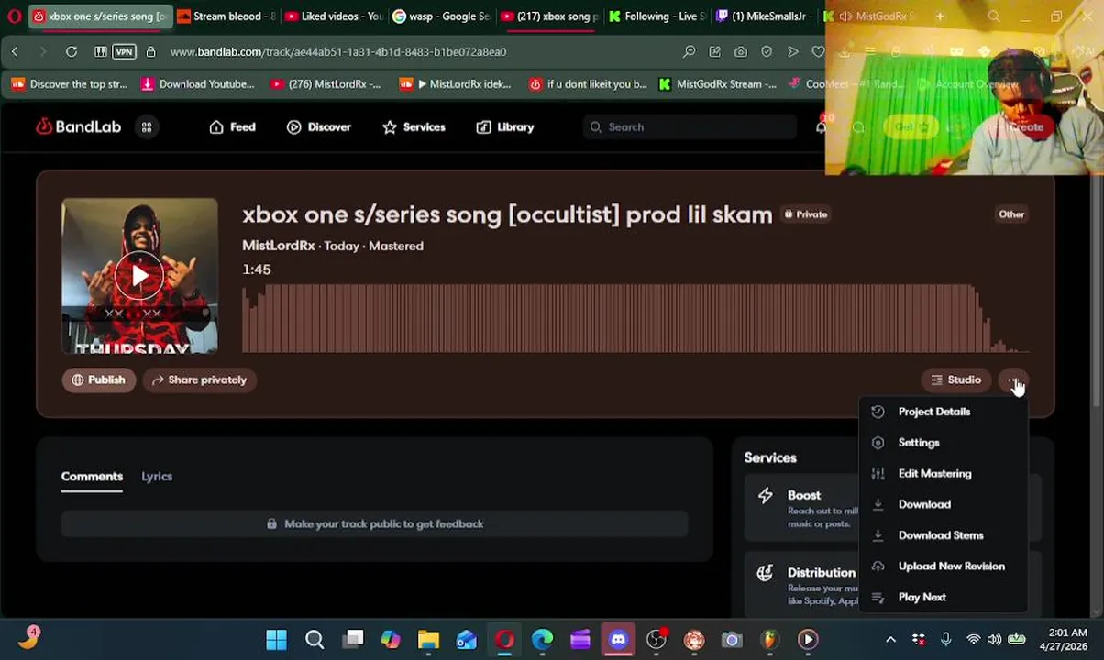Play the xbox one s/series song track
1104x660 pixels.
point(139,275)
